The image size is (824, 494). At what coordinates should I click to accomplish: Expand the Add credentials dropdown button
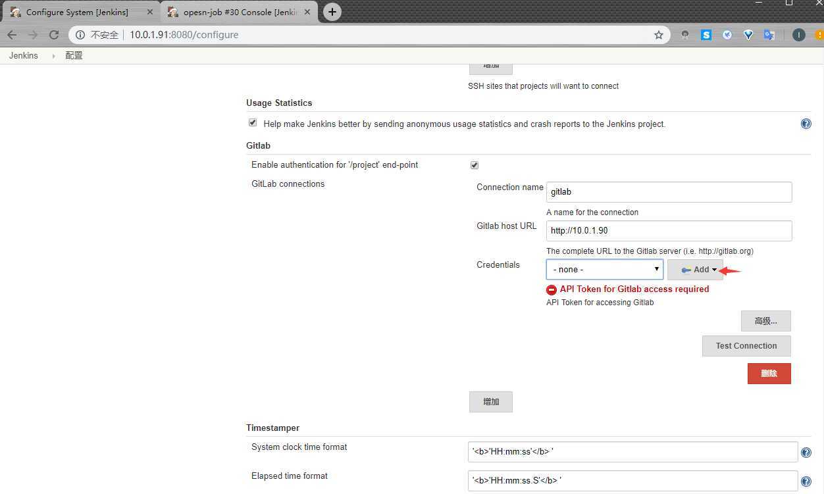pyautogui.click(x=695, y=270)
